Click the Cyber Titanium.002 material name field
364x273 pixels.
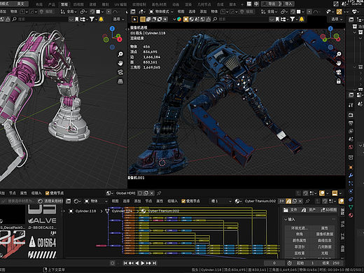coord(260,201)
